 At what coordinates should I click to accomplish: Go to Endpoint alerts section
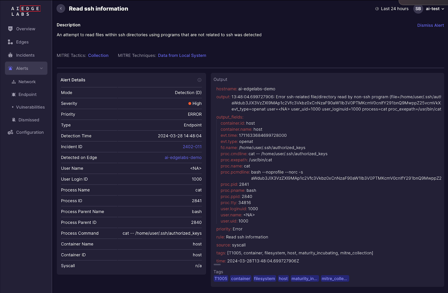point(27,95)
